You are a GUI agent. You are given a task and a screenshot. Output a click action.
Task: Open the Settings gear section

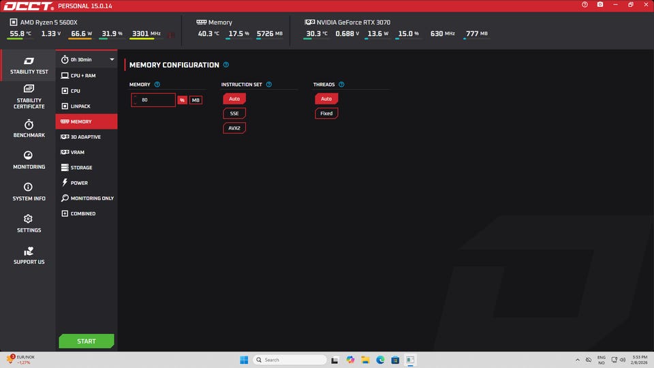tap(29, 224)
